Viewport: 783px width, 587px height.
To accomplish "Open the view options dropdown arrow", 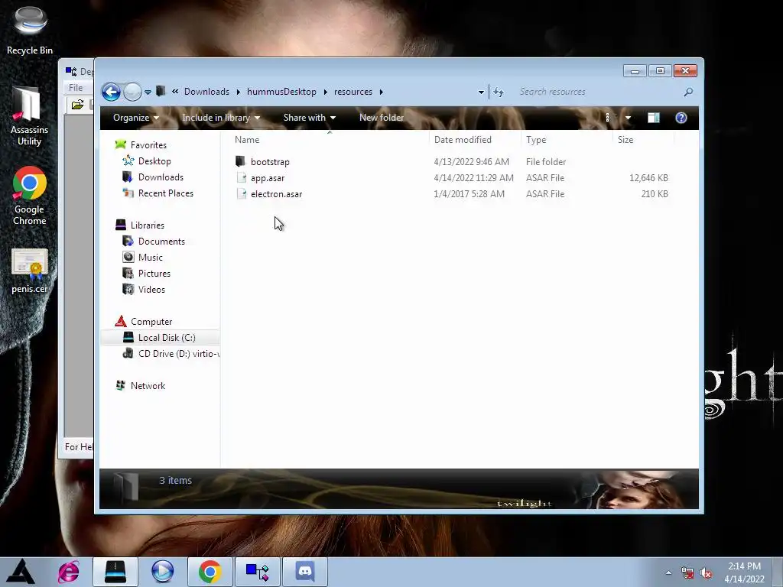I will pyautogui.click(x=628, y=118).
